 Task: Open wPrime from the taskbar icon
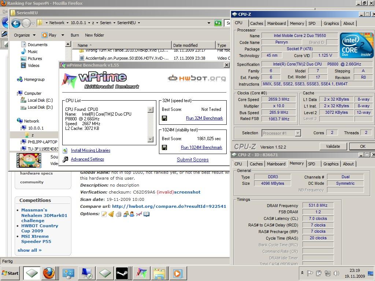coord(141,273)
